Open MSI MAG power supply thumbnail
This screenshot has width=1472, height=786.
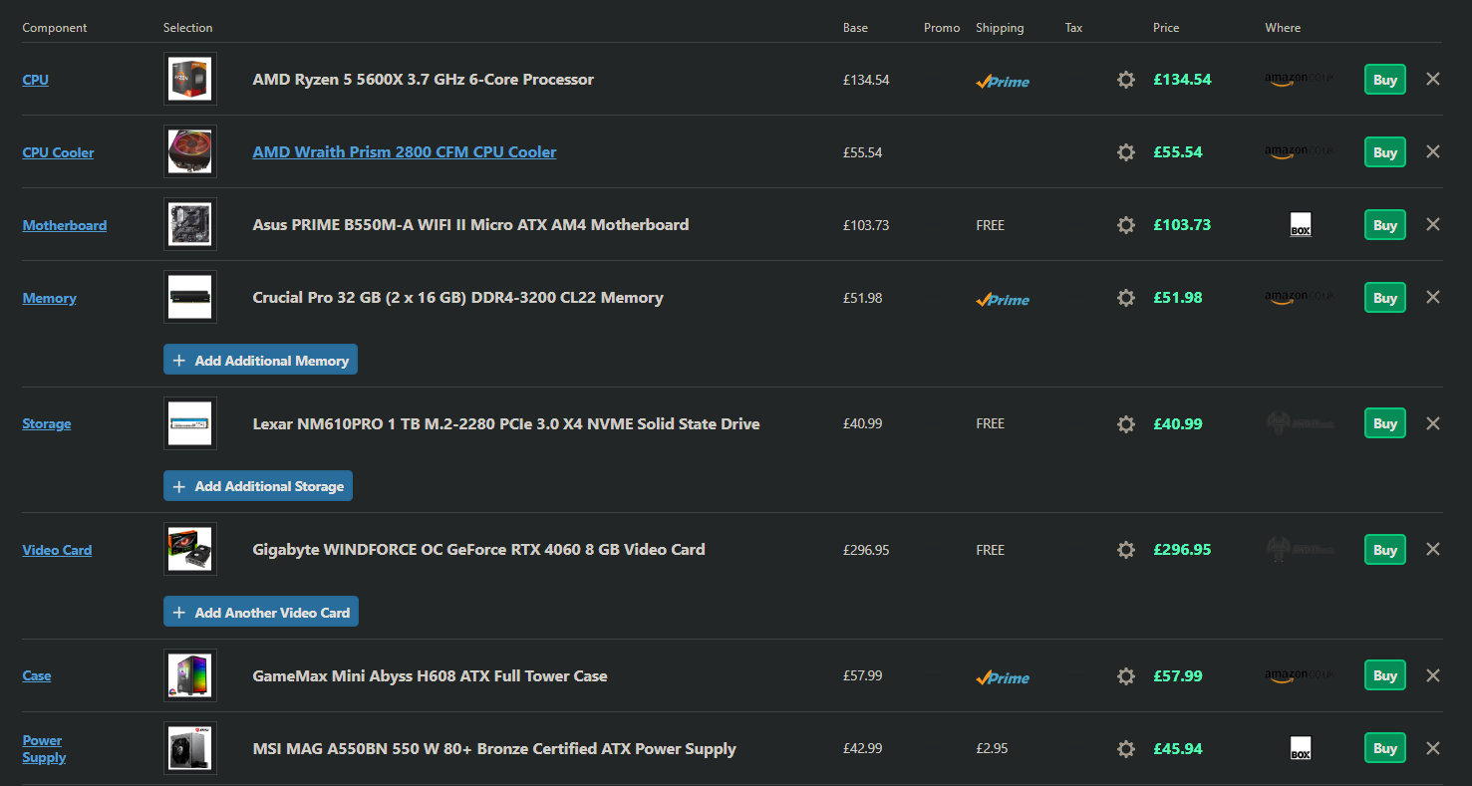tap(190, 749)
